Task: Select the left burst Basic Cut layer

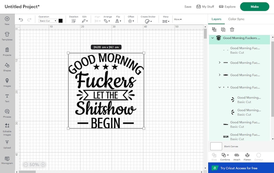Action: pos(239,112)
